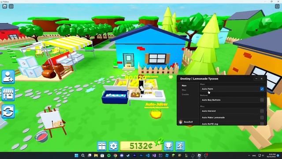Click the 'Auto Make Lemonade' label text

coord(213,117)
